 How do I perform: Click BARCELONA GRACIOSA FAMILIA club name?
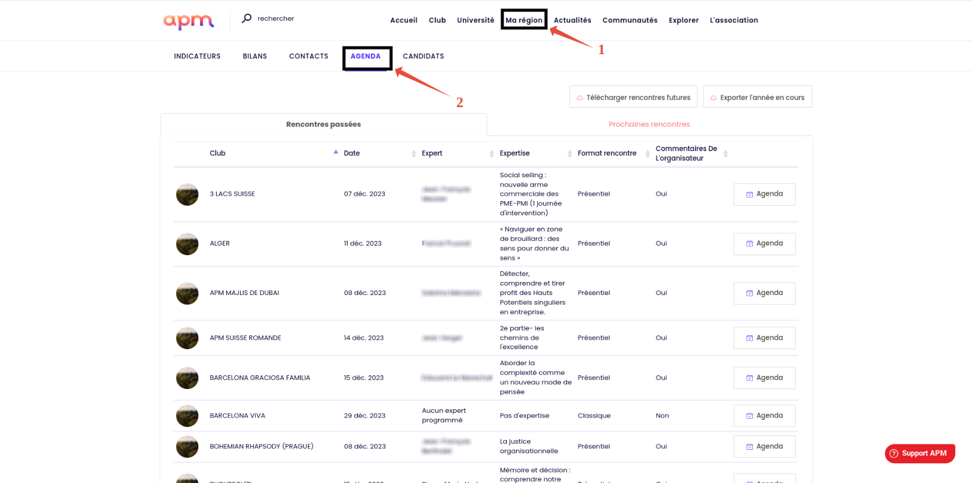(x=260, y=378)
